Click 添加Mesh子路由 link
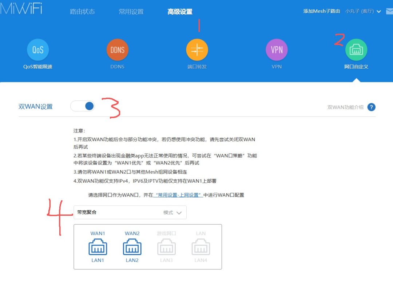The height and width of the screenshot is (286, 393). pos(322,11)
